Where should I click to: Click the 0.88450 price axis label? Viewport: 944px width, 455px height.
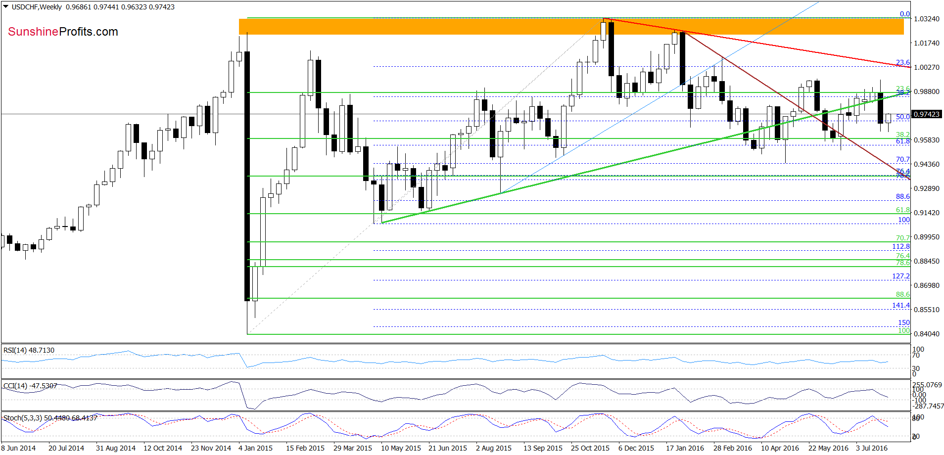(926, 261)
